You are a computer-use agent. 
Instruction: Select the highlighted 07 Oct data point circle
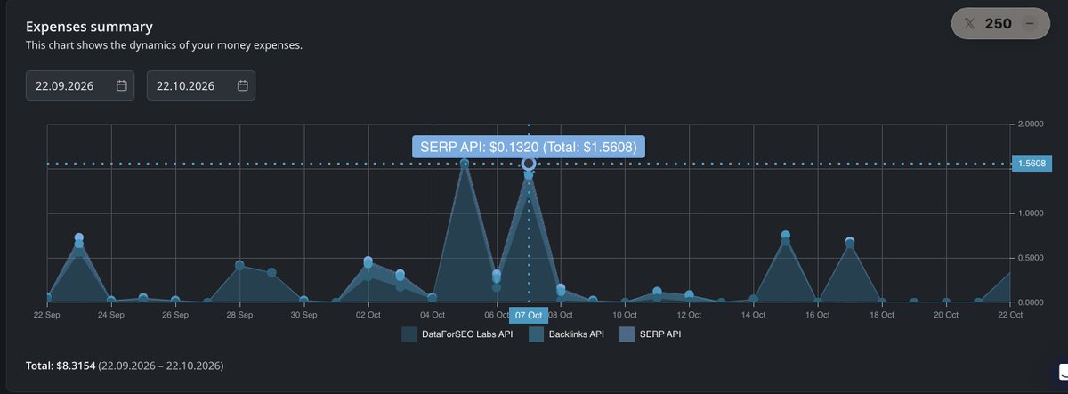coord(529,164)
